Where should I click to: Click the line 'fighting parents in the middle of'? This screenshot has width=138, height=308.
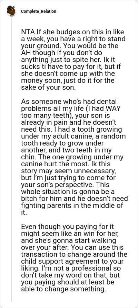[72, 205]
